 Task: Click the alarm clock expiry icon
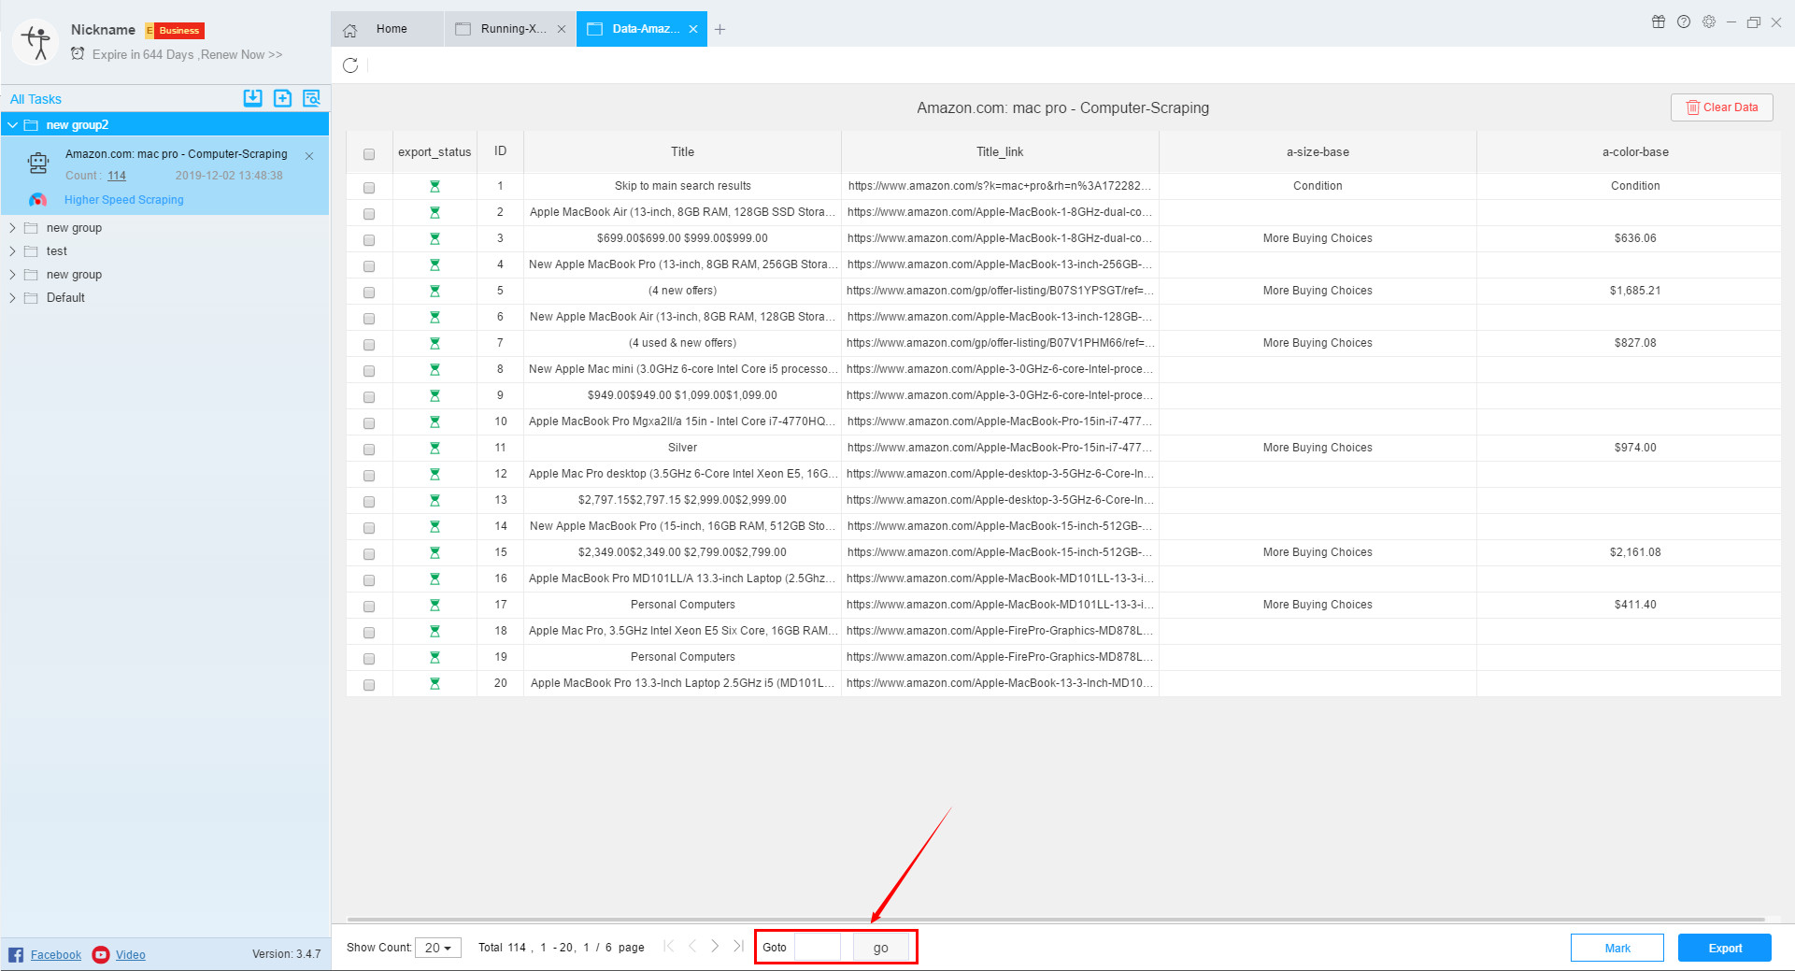(78, 54)
